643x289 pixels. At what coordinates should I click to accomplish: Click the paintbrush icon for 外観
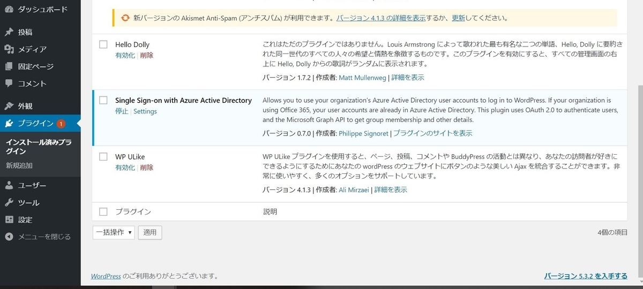[9, 106]
